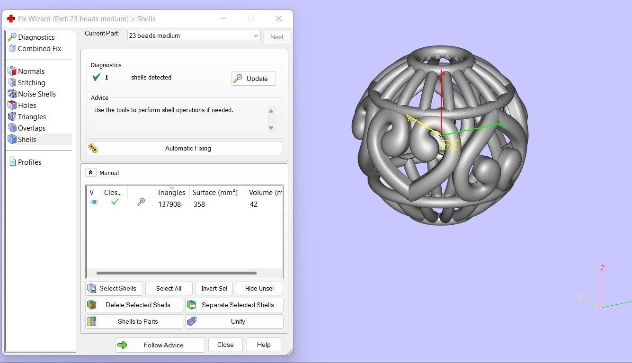Close the Fix Wizard via Close button
Screen dimensions: 632x363
(225, 345)
